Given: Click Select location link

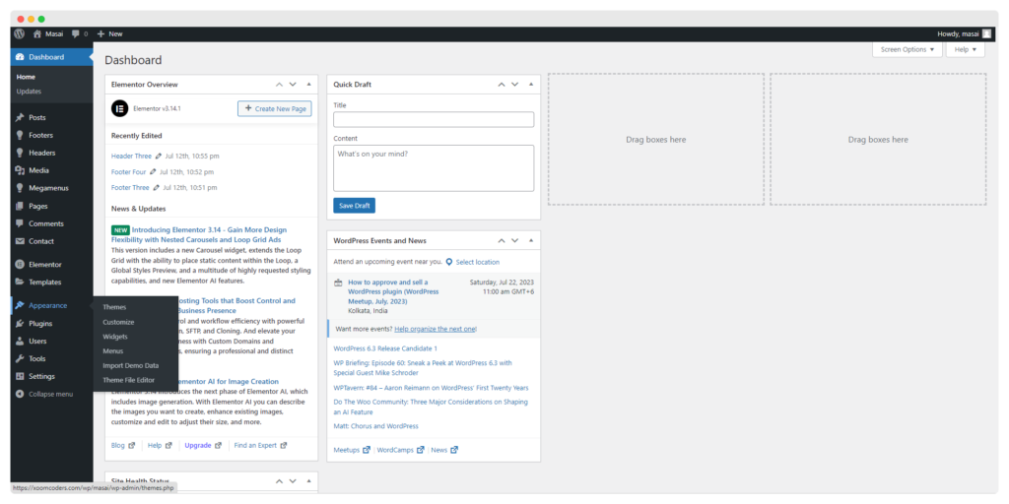Looking at the screenshot, I should [x=478, y=262].
